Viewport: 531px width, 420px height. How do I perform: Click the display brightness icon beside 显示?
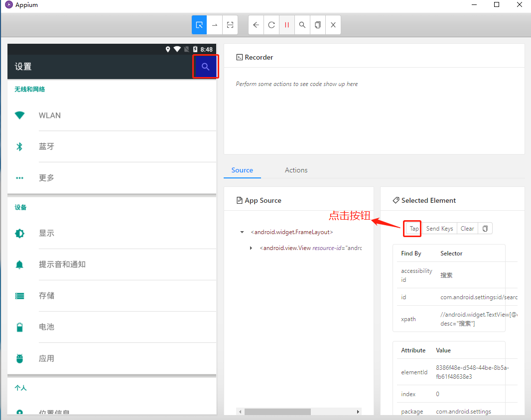click(19, 233)
